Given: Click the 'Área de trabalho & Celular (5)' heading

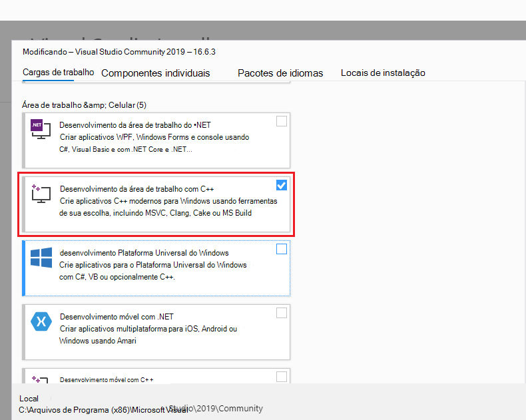Looking at the screenshot, I should (84, 105).
